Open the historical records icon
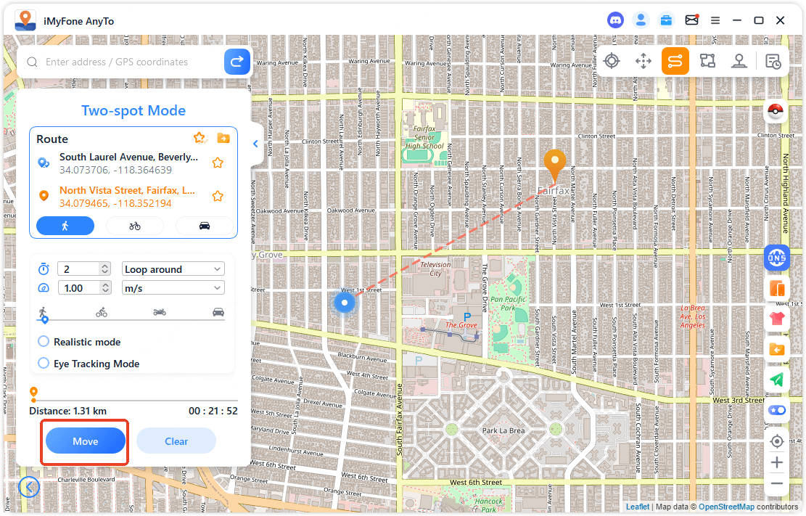The width and height of the screenshot is (806, 516). [x=773, y=62]
